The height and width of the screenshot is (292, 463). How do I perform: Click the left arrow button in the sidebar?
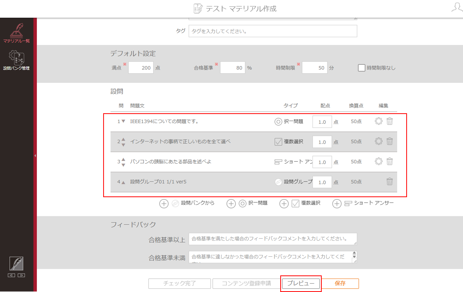[x=11, y=275]
